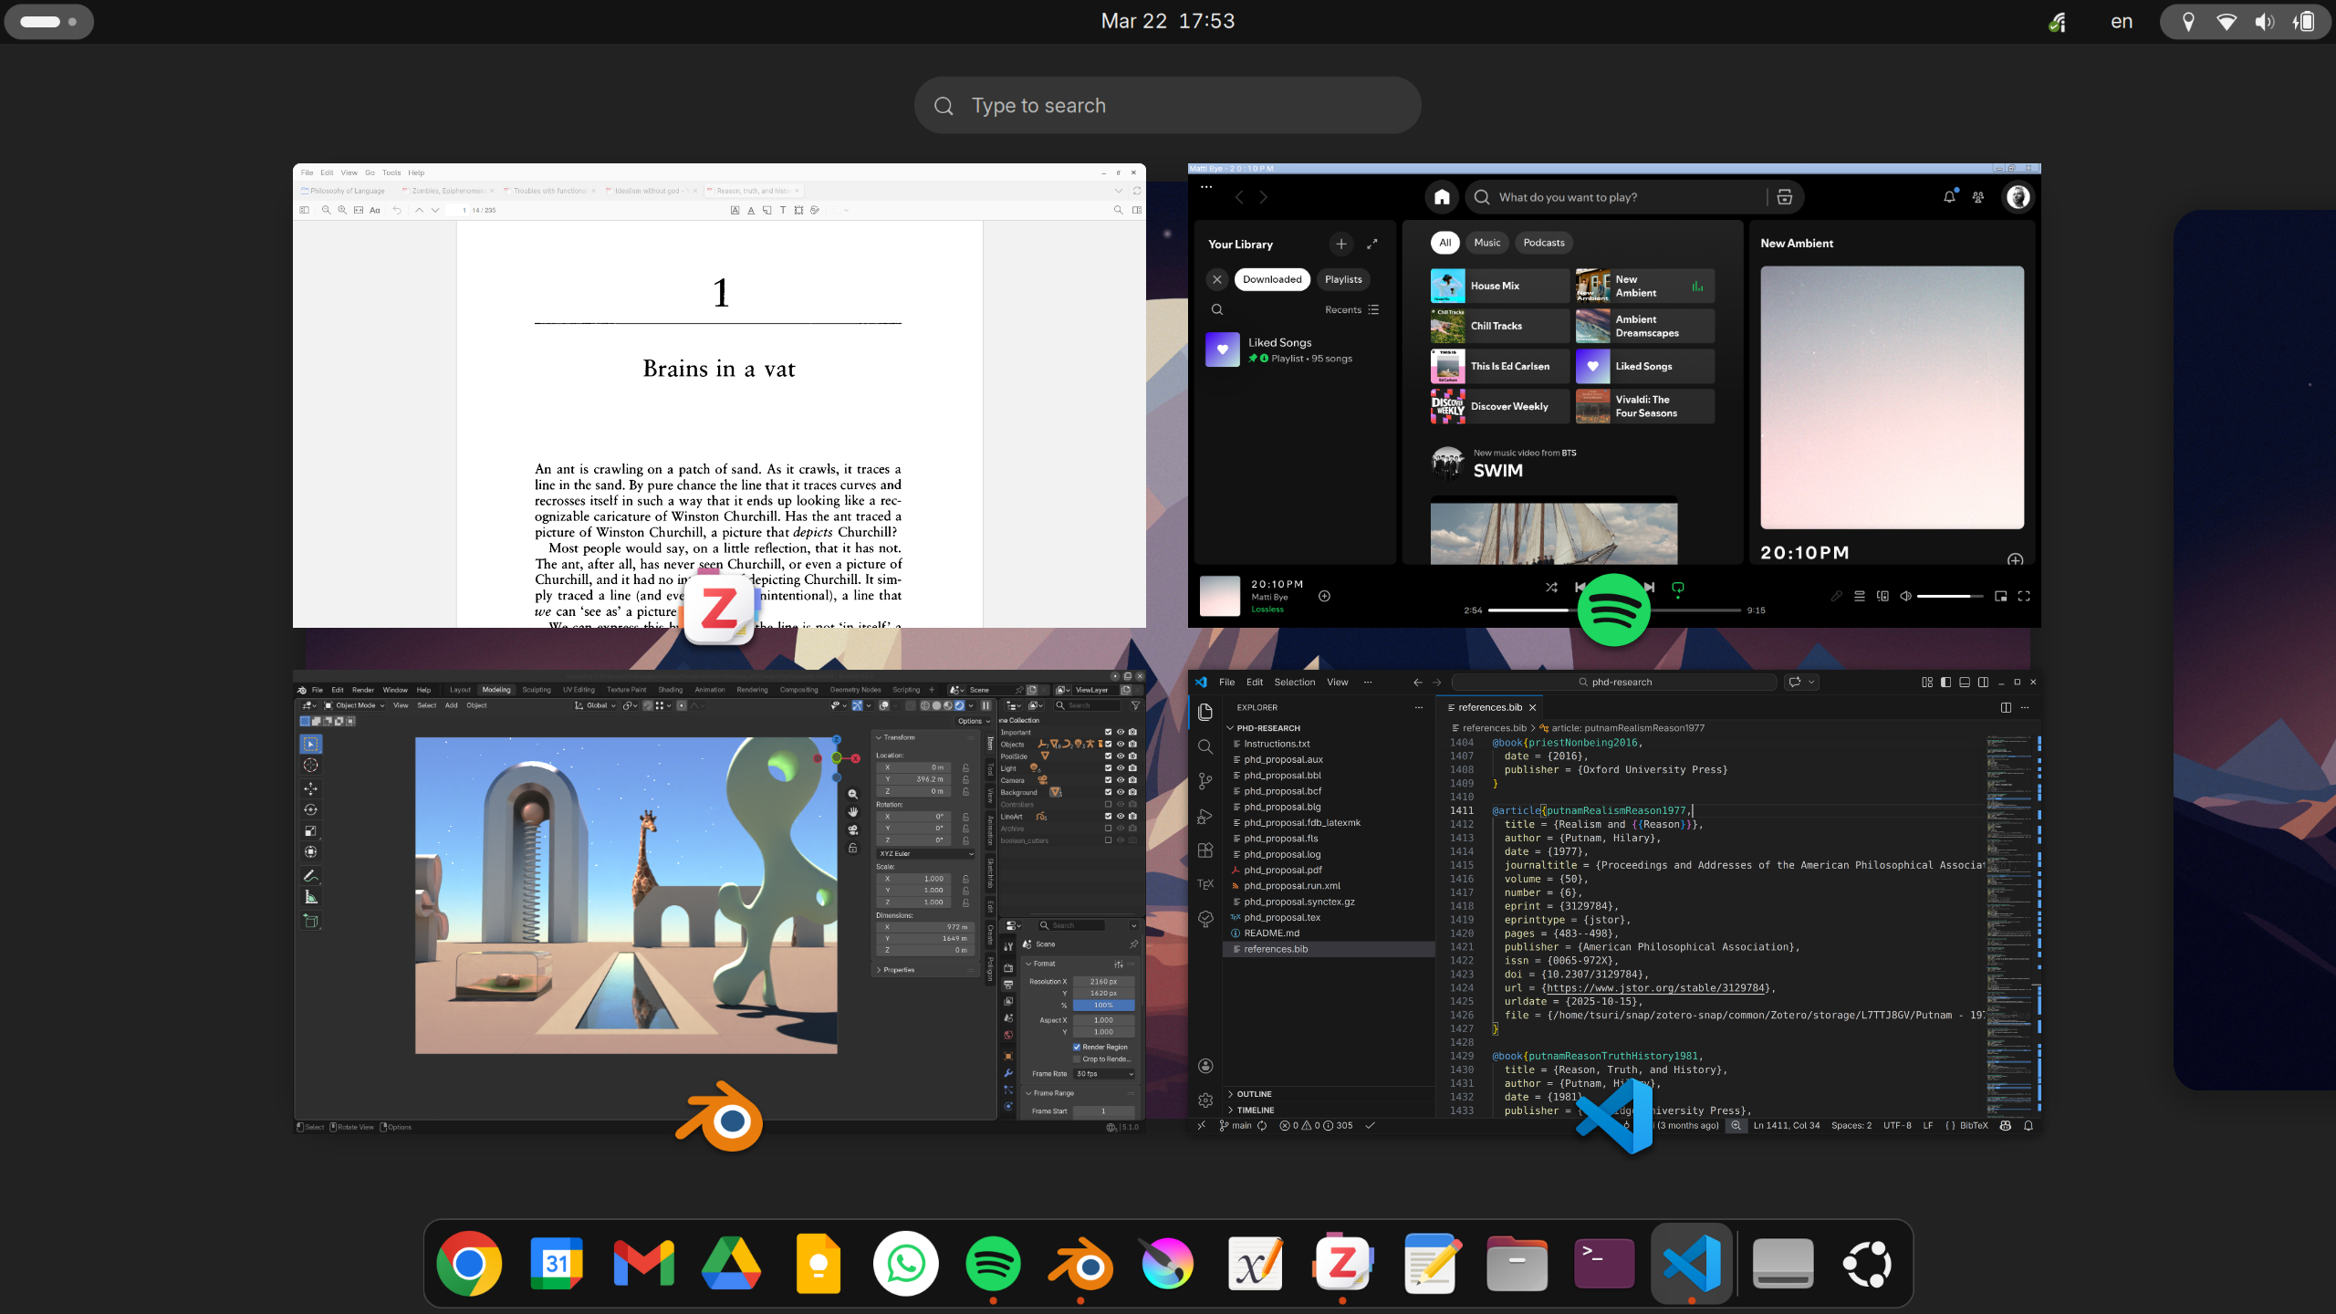
Task: Activate the Annotate tool in Blender
Action: tap(311, 876)
